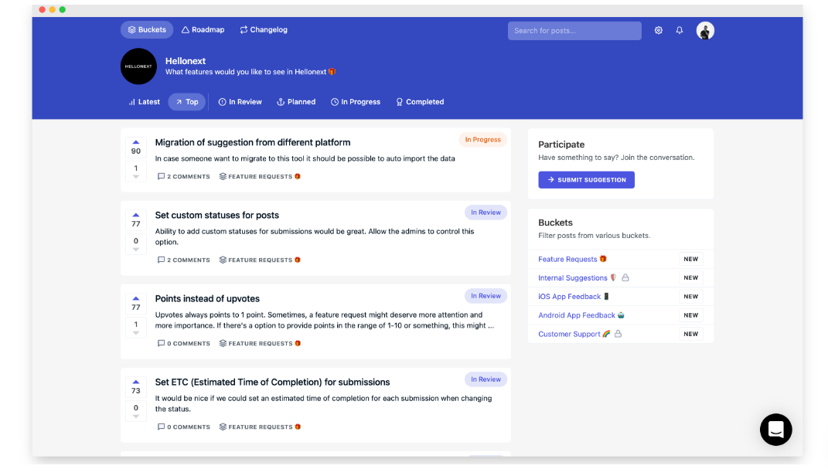828x476 pixels.
Task: Click the notification bell icon
Action: coord(680,30)
